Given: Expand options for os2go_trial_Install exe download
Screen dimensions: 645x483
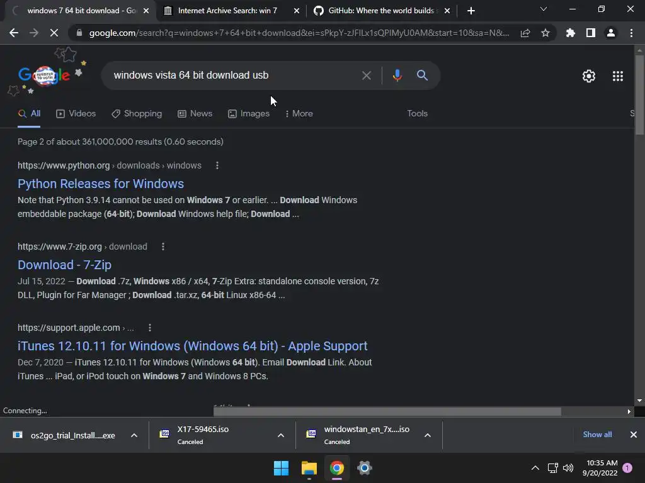Looking at the screenshot, I should pos(134,435).
